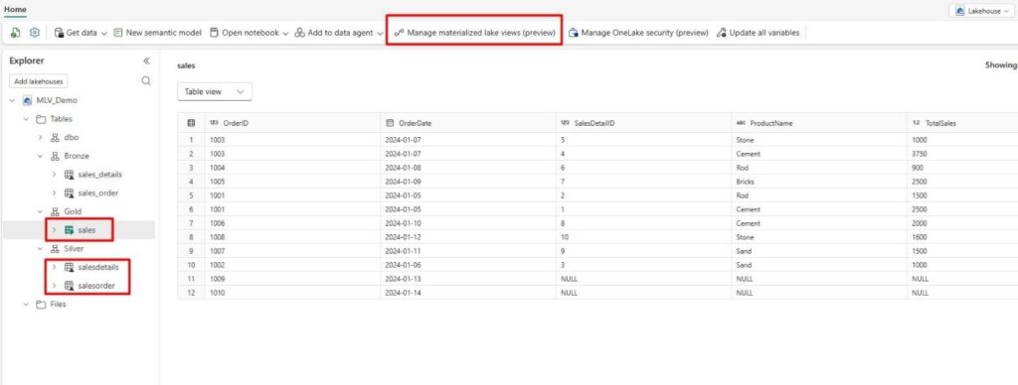Expand the sales_details table
Image resolution: width=1018 pixels, height=385 pixels.
coord(54,175)
